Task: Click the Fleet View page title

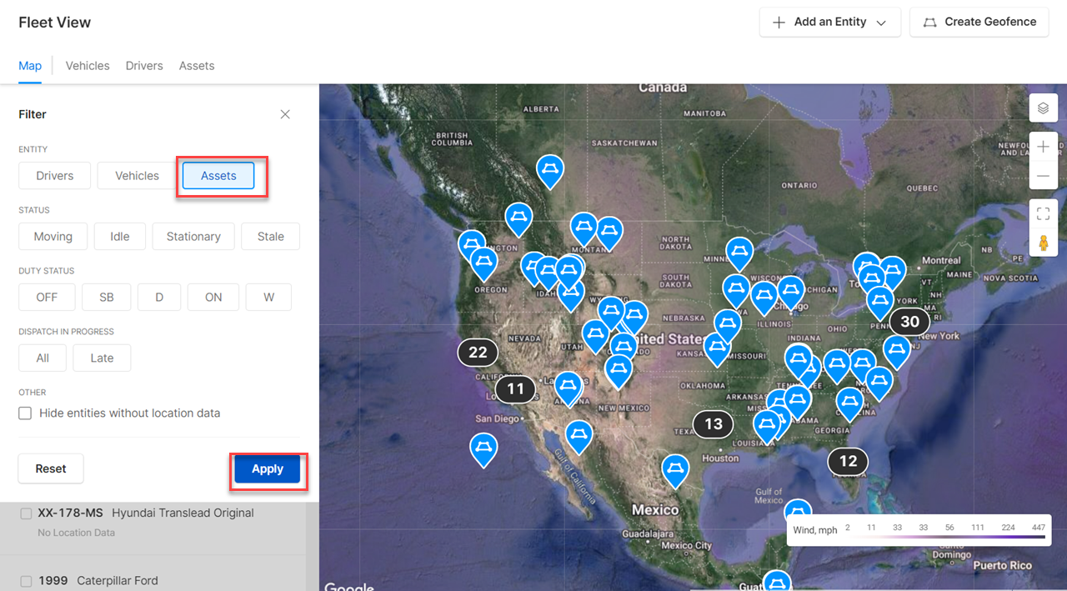Action: 55,23
